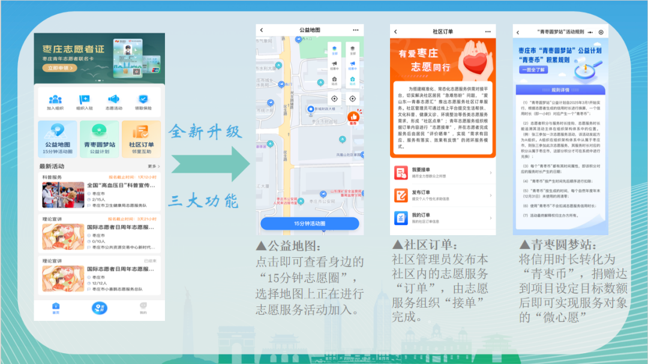The width and height of the screenshot is (648, 364).
Task: Select 站点 filter in left map panel
Action: (334, 80)
